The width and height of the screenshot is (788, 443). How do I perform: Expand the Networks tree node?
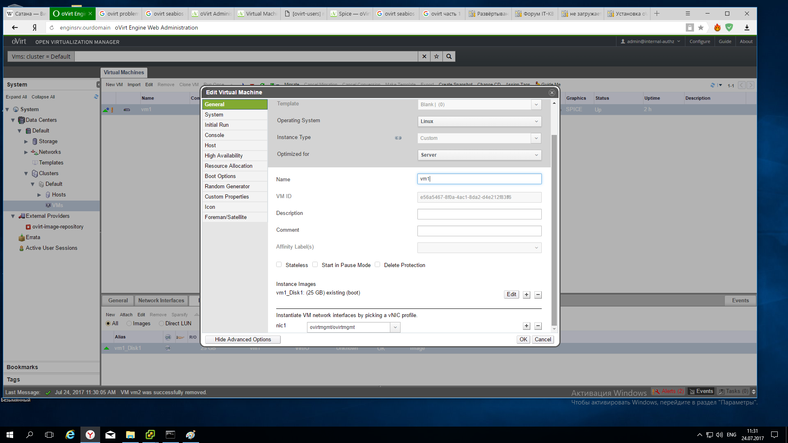pos(26,152)
